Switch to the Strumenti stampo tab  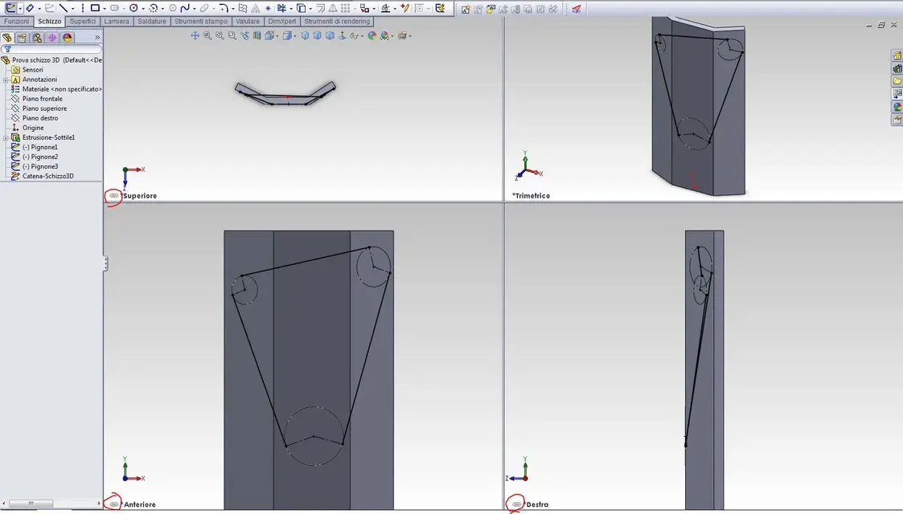tap(201, 21)
